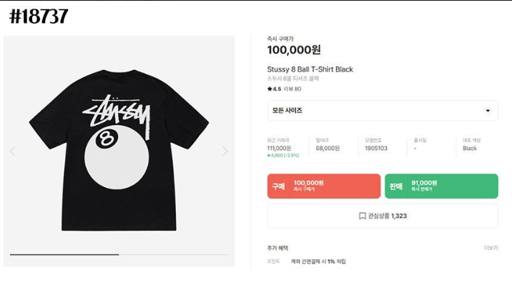Click the 발매가 68,000원 value
The width and height of the screenshot is (512, 300).
click(x=328, y=149)
